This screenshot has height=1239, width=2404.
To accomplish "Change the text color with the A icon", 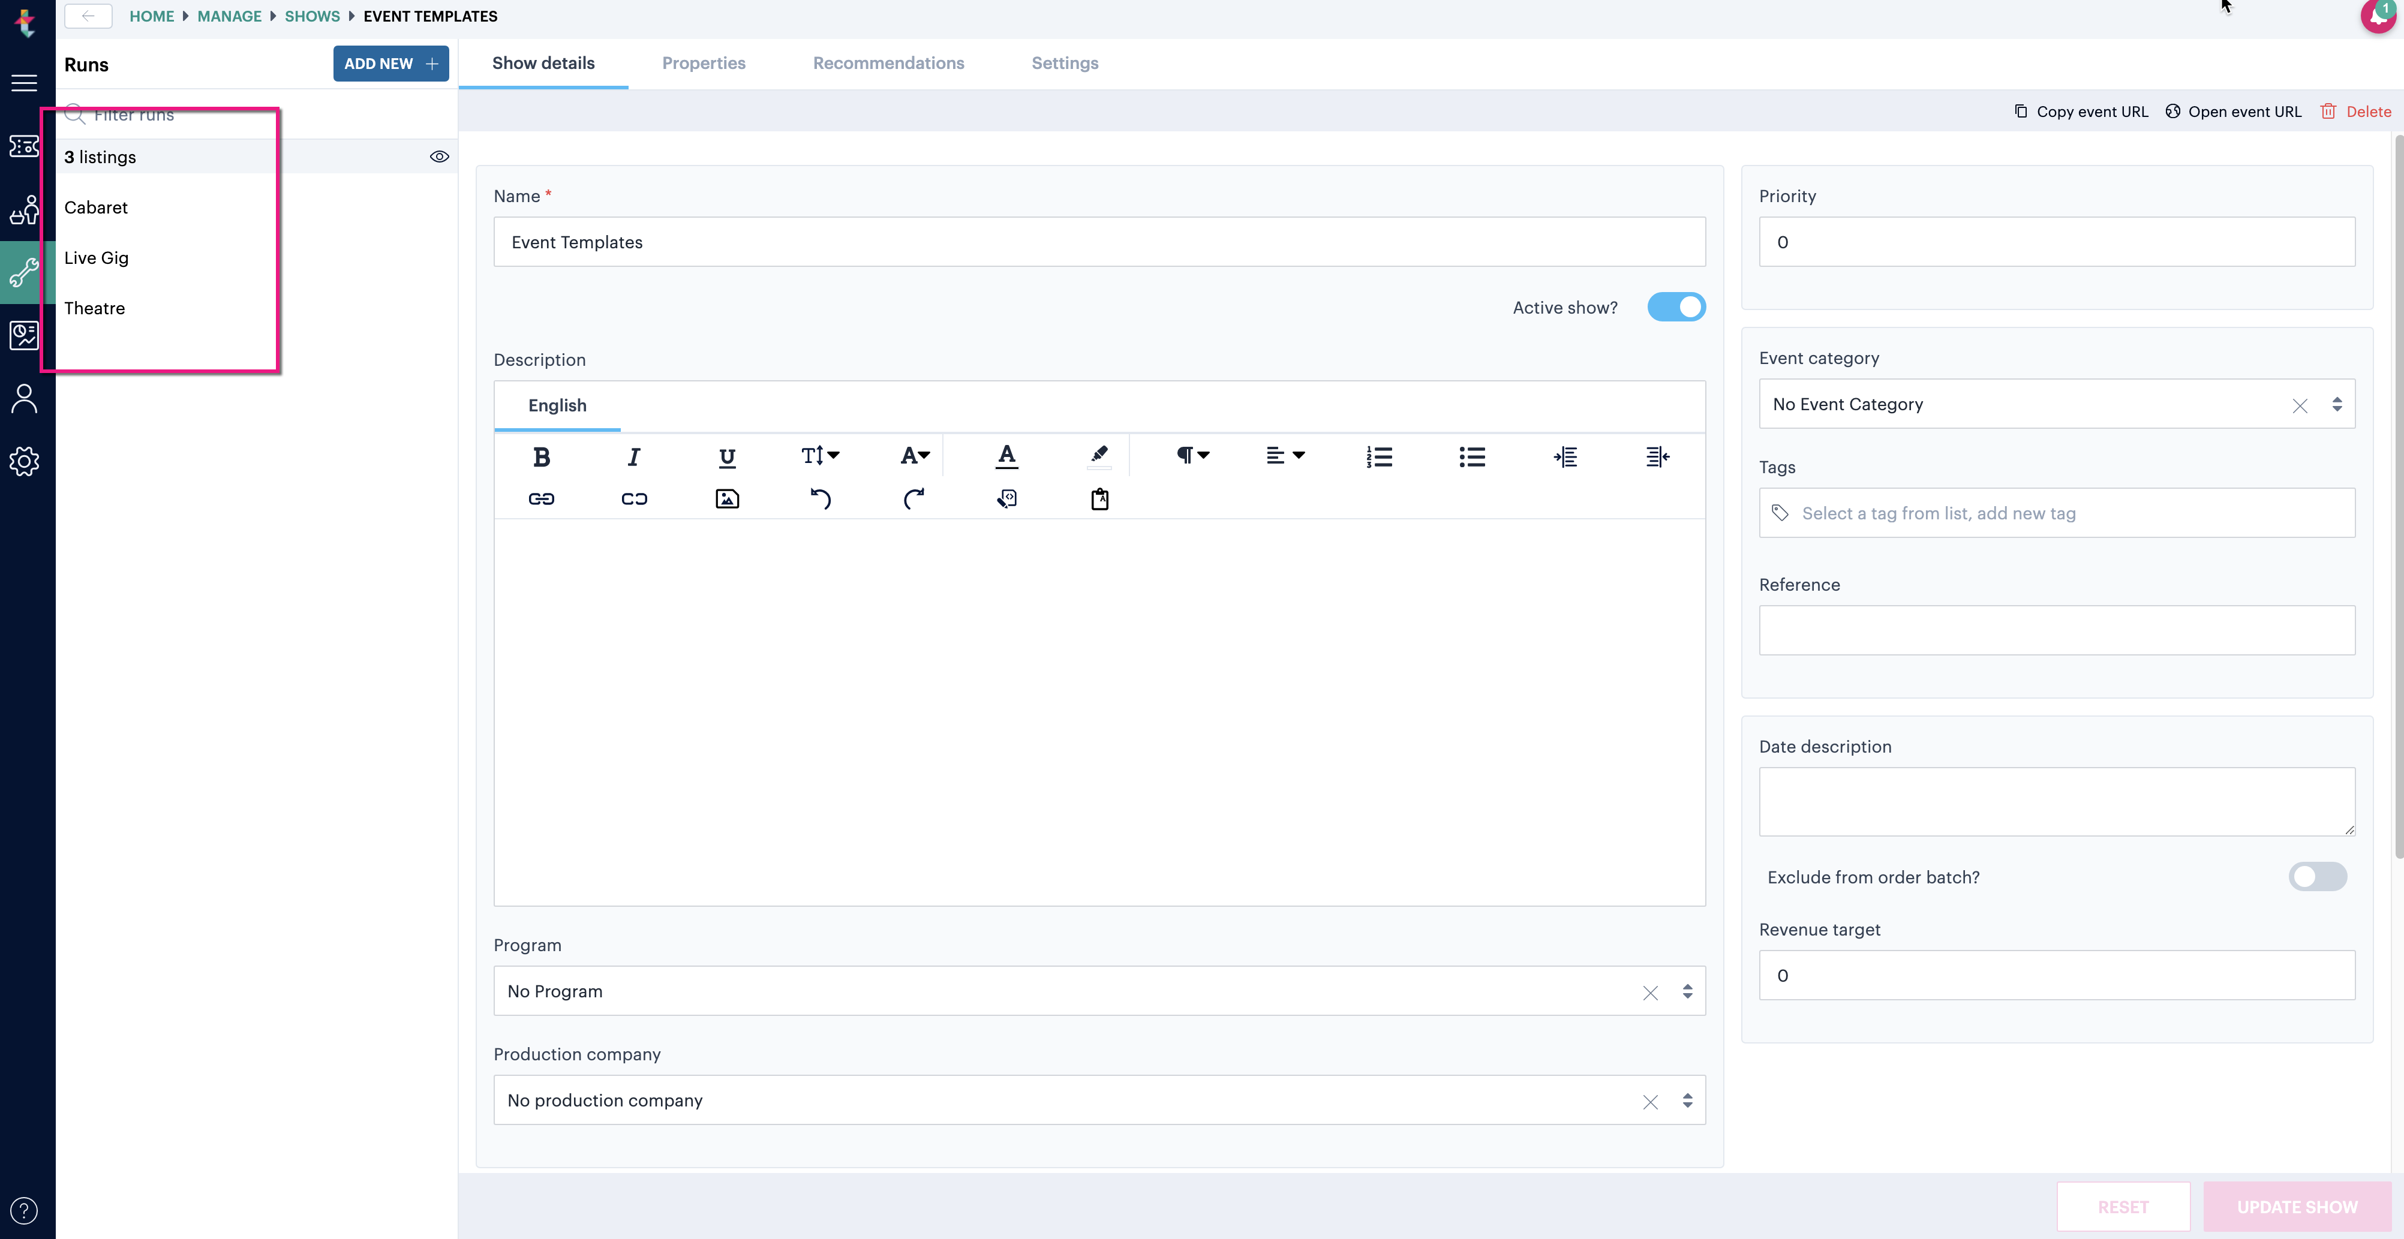I will (1006, 456).
